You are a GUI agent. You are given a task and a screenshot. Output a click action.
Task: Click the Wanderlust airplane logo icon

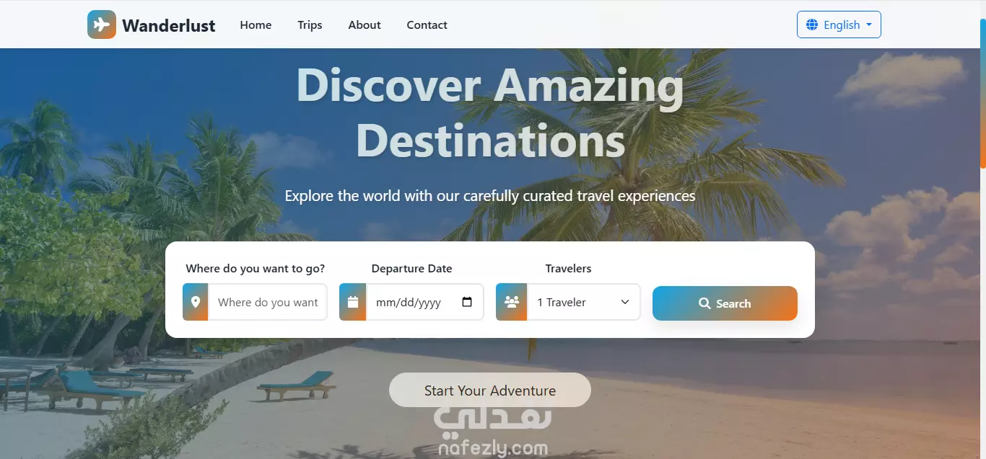point(102,24)
